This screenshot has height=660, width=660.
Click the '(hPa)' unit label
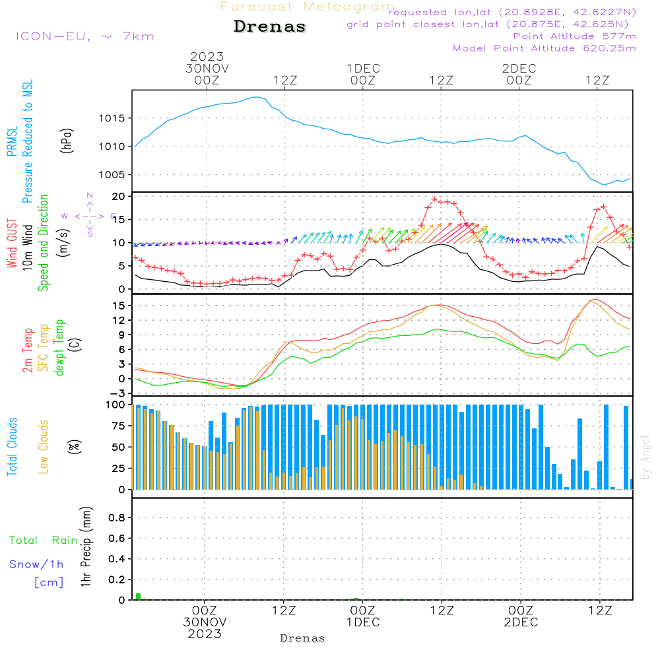tap(67, 141)
